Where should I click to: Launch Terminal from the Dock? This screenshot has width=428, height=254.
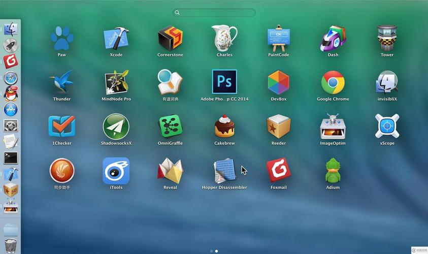(x=11, y=158)
